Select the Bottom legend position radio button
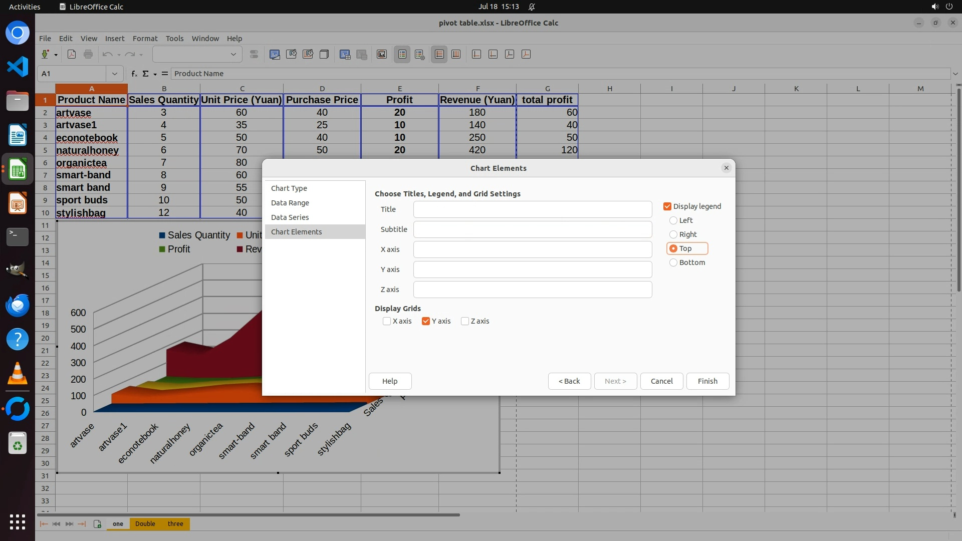This screenshot has height=541, width=962. point(673,262)
